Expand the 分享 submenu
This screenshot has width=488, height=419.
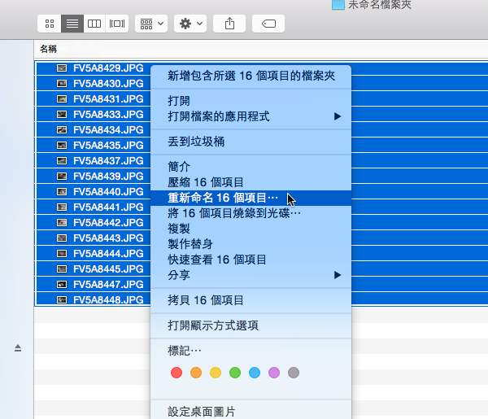251,275
